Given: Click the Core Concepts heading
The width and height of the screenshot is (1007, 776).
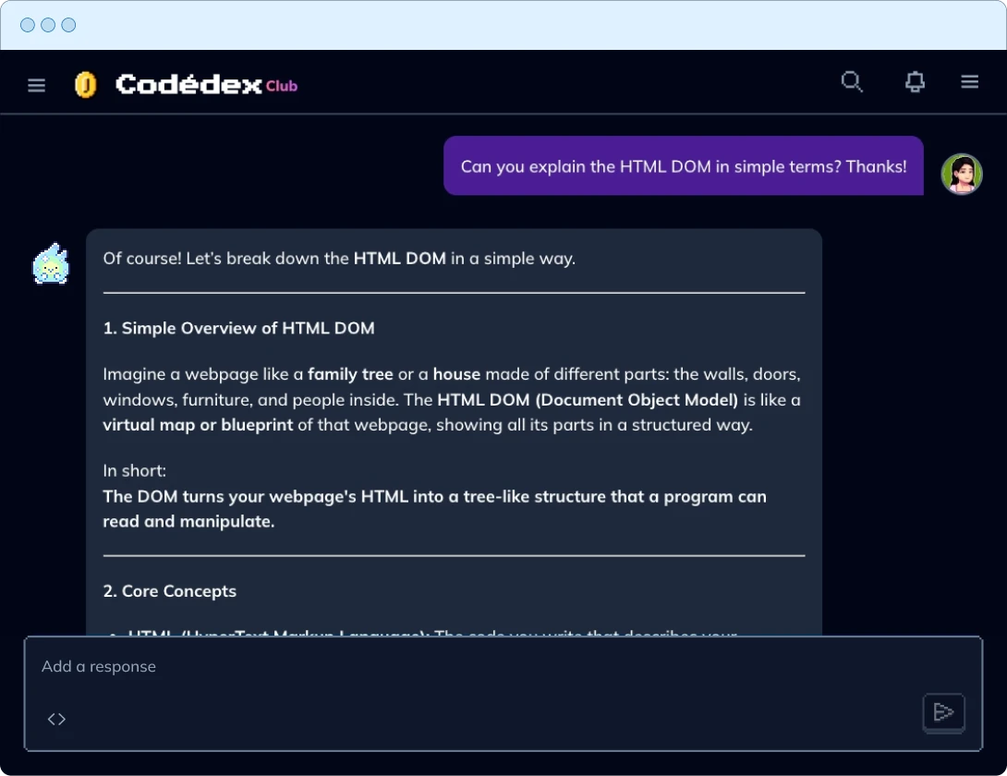Looking at the screenshot, I should pyautogui.click(x=170, y=591).
